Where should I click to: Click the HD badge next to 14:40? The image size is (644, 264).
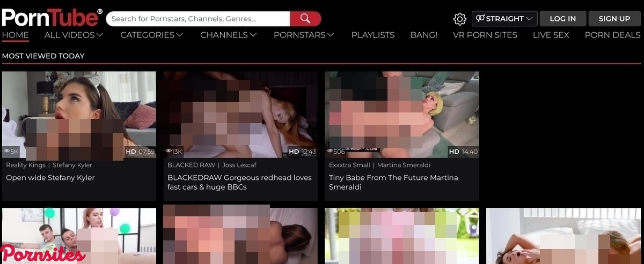454,152
